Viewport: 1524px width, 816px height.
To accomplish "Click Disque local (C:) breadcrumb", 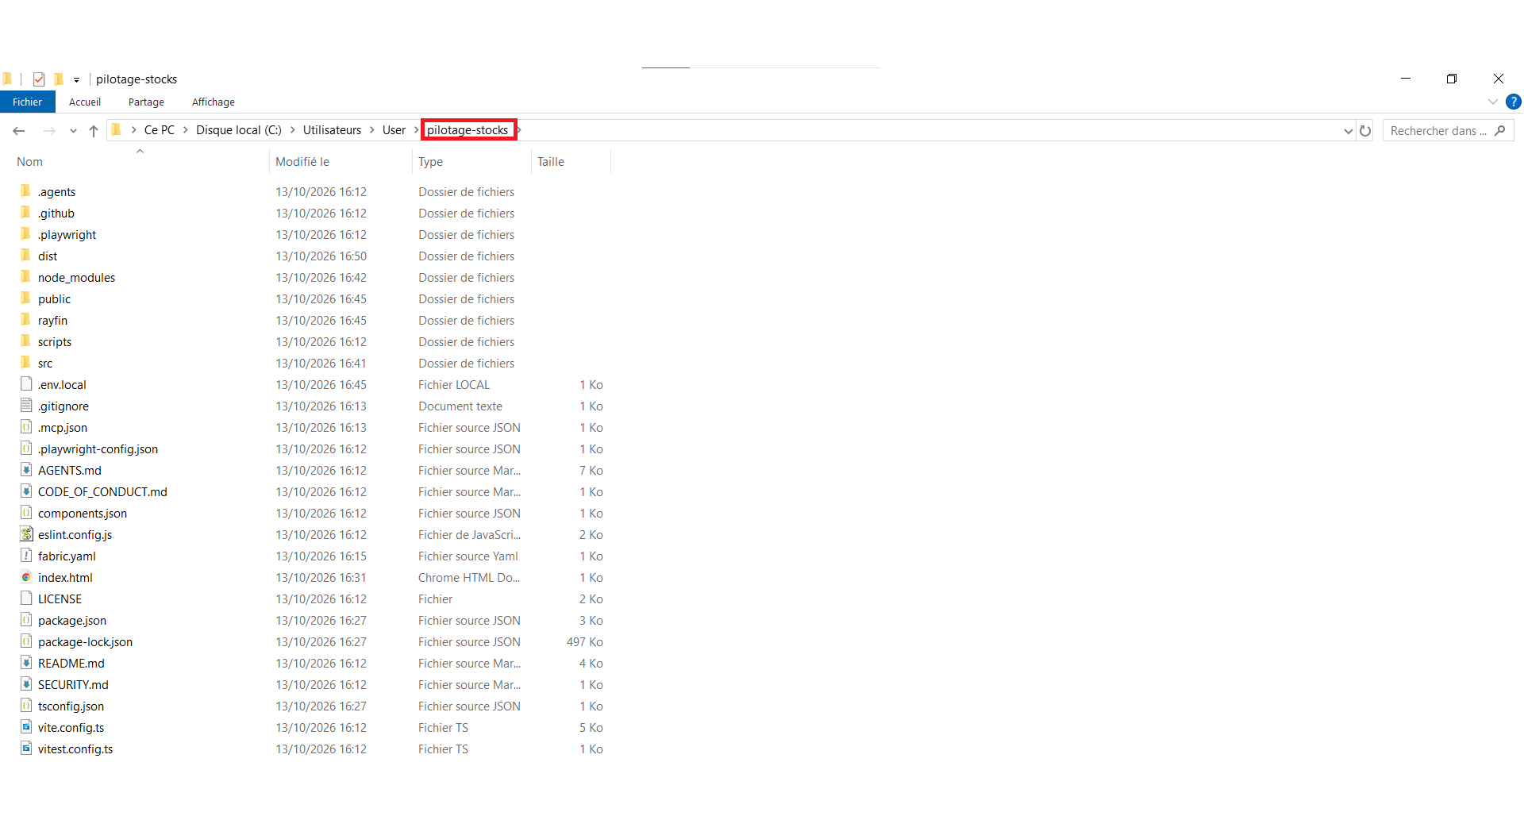I will [x=239, y=130].
